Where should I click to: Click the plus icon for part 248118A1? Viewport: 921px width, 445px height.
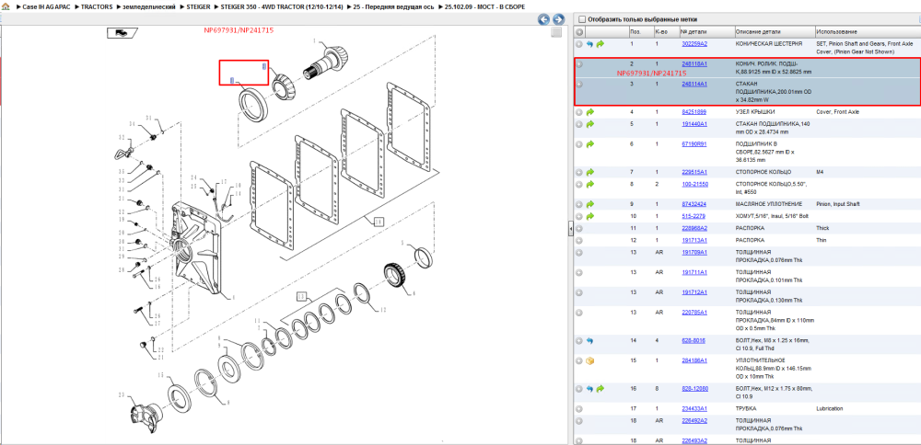[579, 64]
